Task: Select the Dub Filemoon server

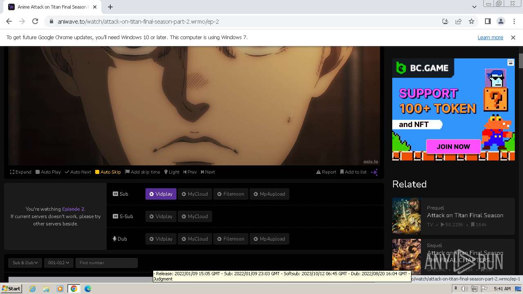Action: [231, 239]
